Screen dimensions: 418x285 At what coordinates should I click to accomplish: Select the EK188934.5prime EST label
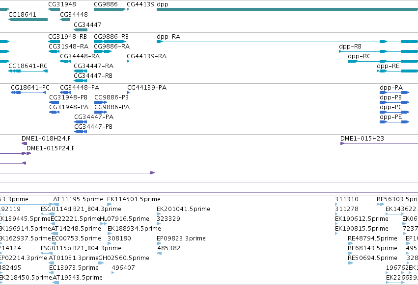coord(135,229)
